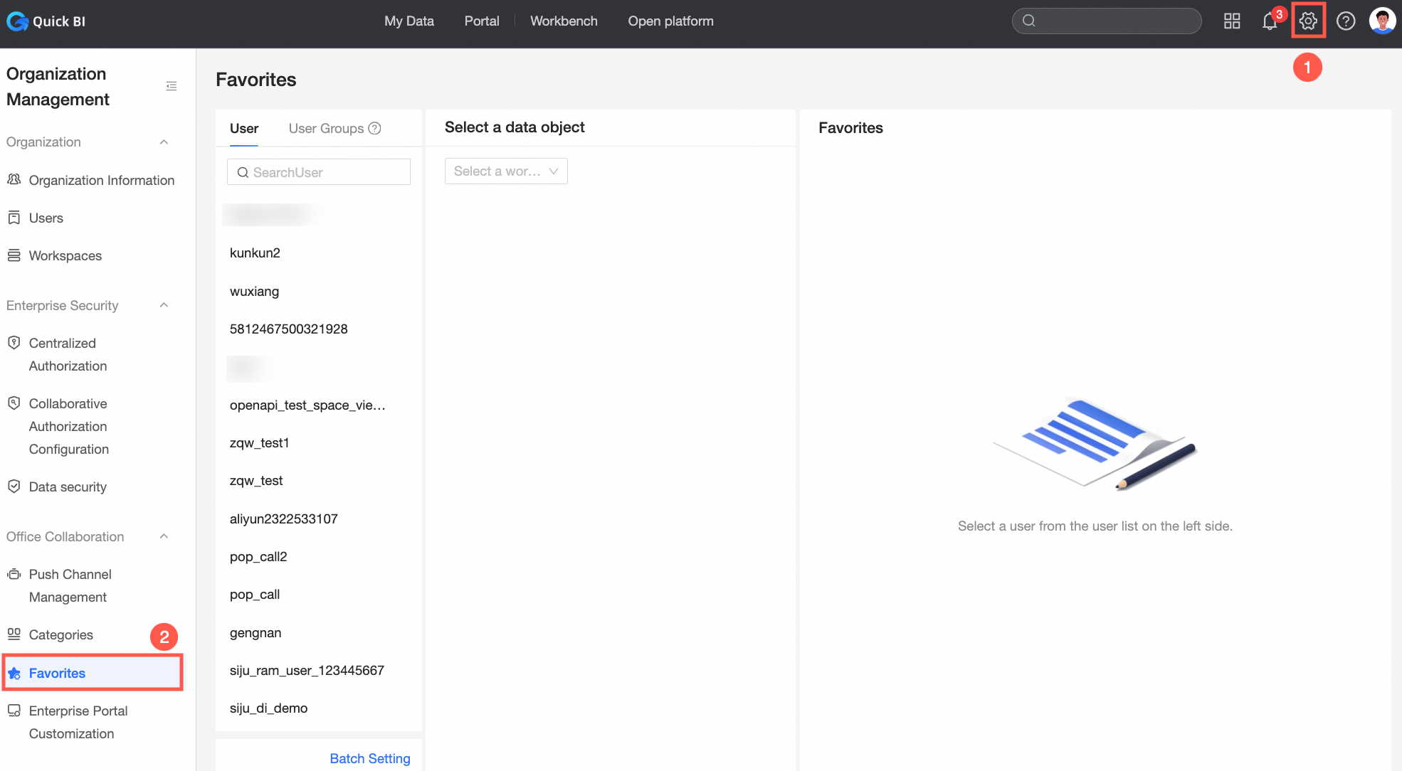The height and width of the screenshot is (771, 1402).
Task: Select the Centralized Authorization icon
Action: tap(15, 343)
